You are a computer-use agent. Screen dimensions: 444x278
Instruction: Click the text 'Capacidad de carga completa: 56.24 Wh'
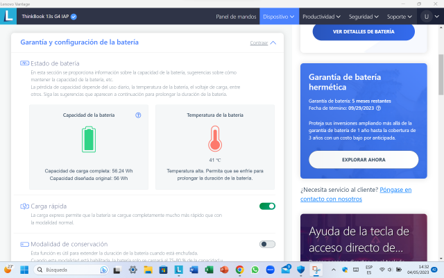point(89,171)
